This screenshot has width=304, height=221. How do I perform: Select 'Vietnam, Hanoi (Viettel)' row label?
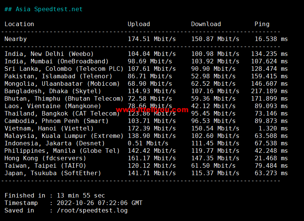49,129
